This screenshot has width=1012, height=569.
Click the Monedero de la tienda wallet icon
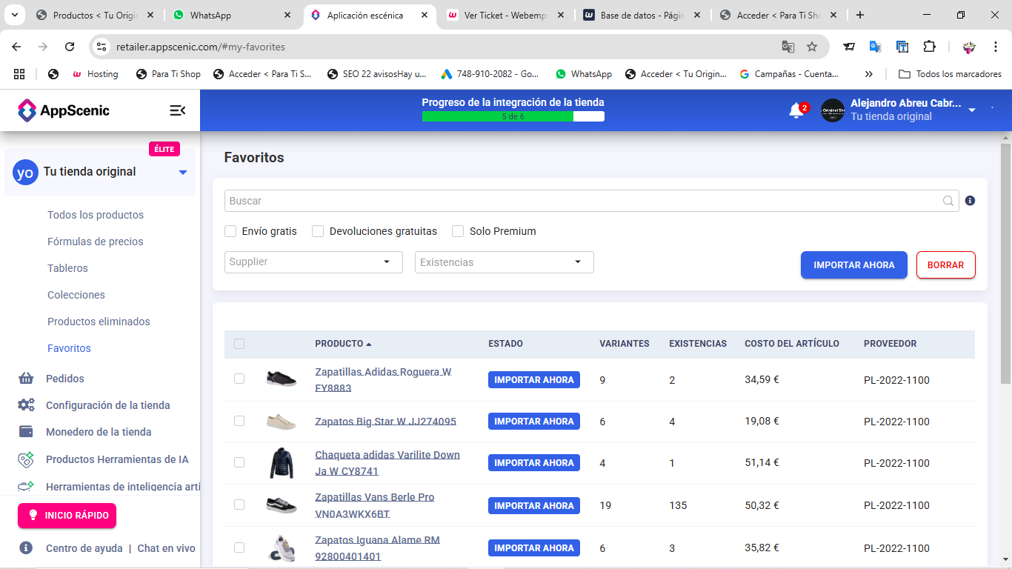click(x=26, y=432)
